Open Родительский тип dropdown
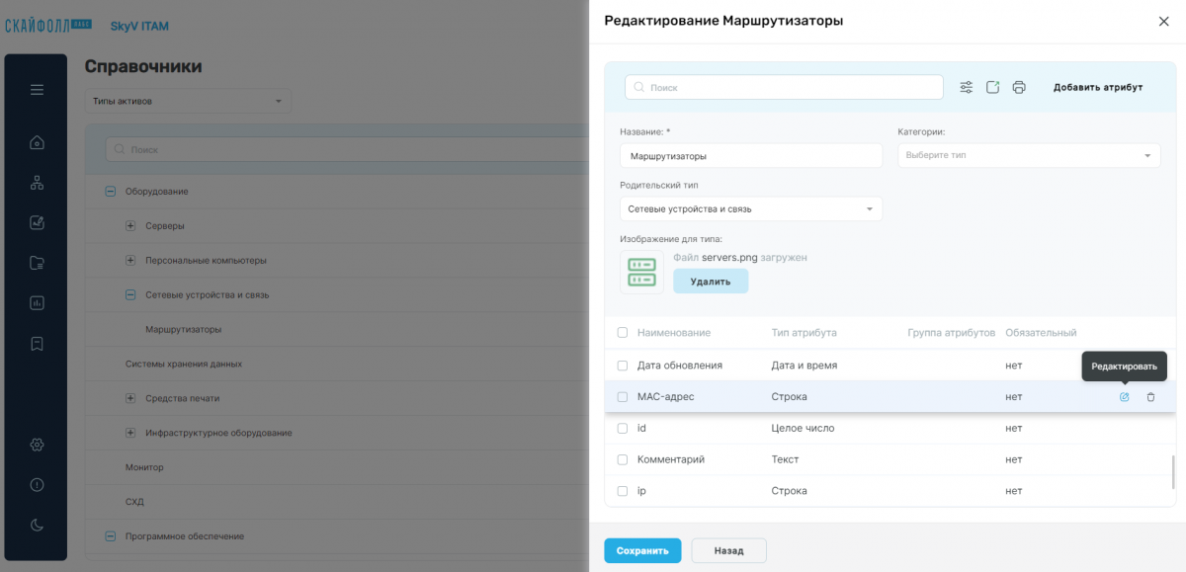1186x572 pixels. coord(751,209)
